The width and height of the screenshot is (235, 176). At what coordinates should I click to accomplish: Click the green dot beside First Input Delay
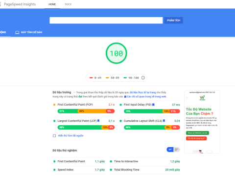tap(120, 105)
